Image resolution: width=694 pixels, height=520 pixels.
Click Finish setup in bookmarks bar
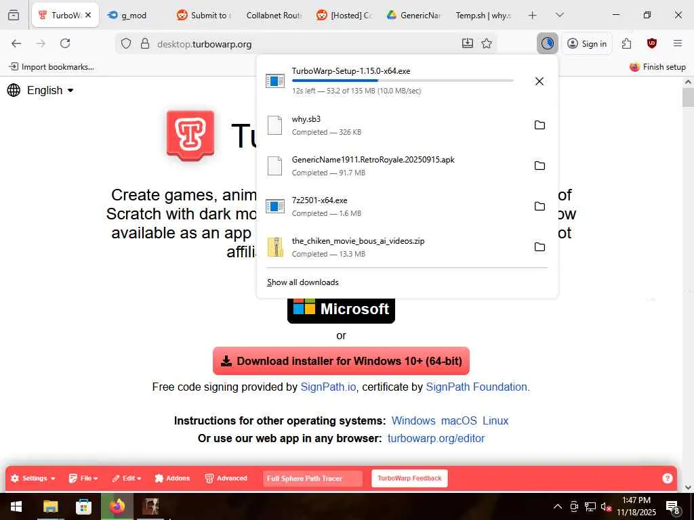tap(657, 67)
